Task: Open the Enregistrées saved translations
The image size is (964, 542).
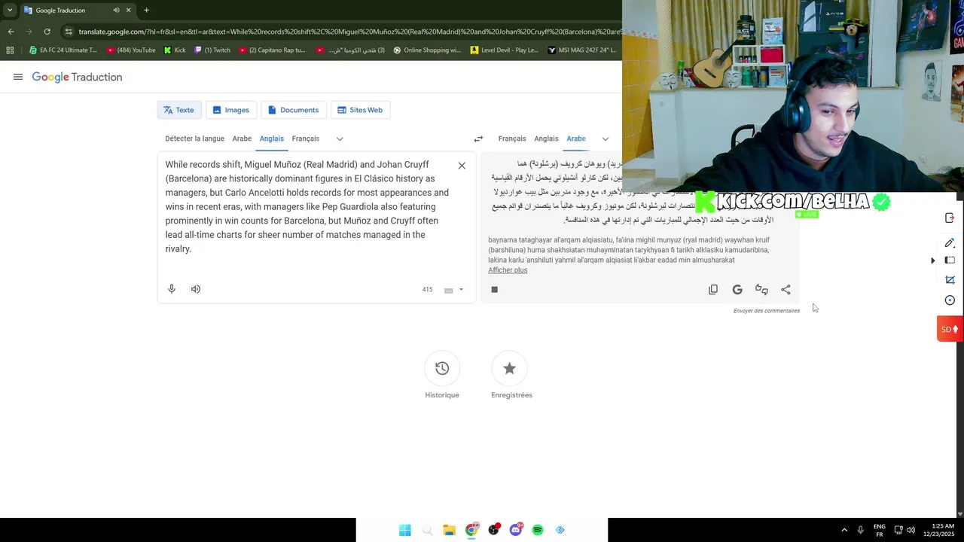Action: pos(509,368)
